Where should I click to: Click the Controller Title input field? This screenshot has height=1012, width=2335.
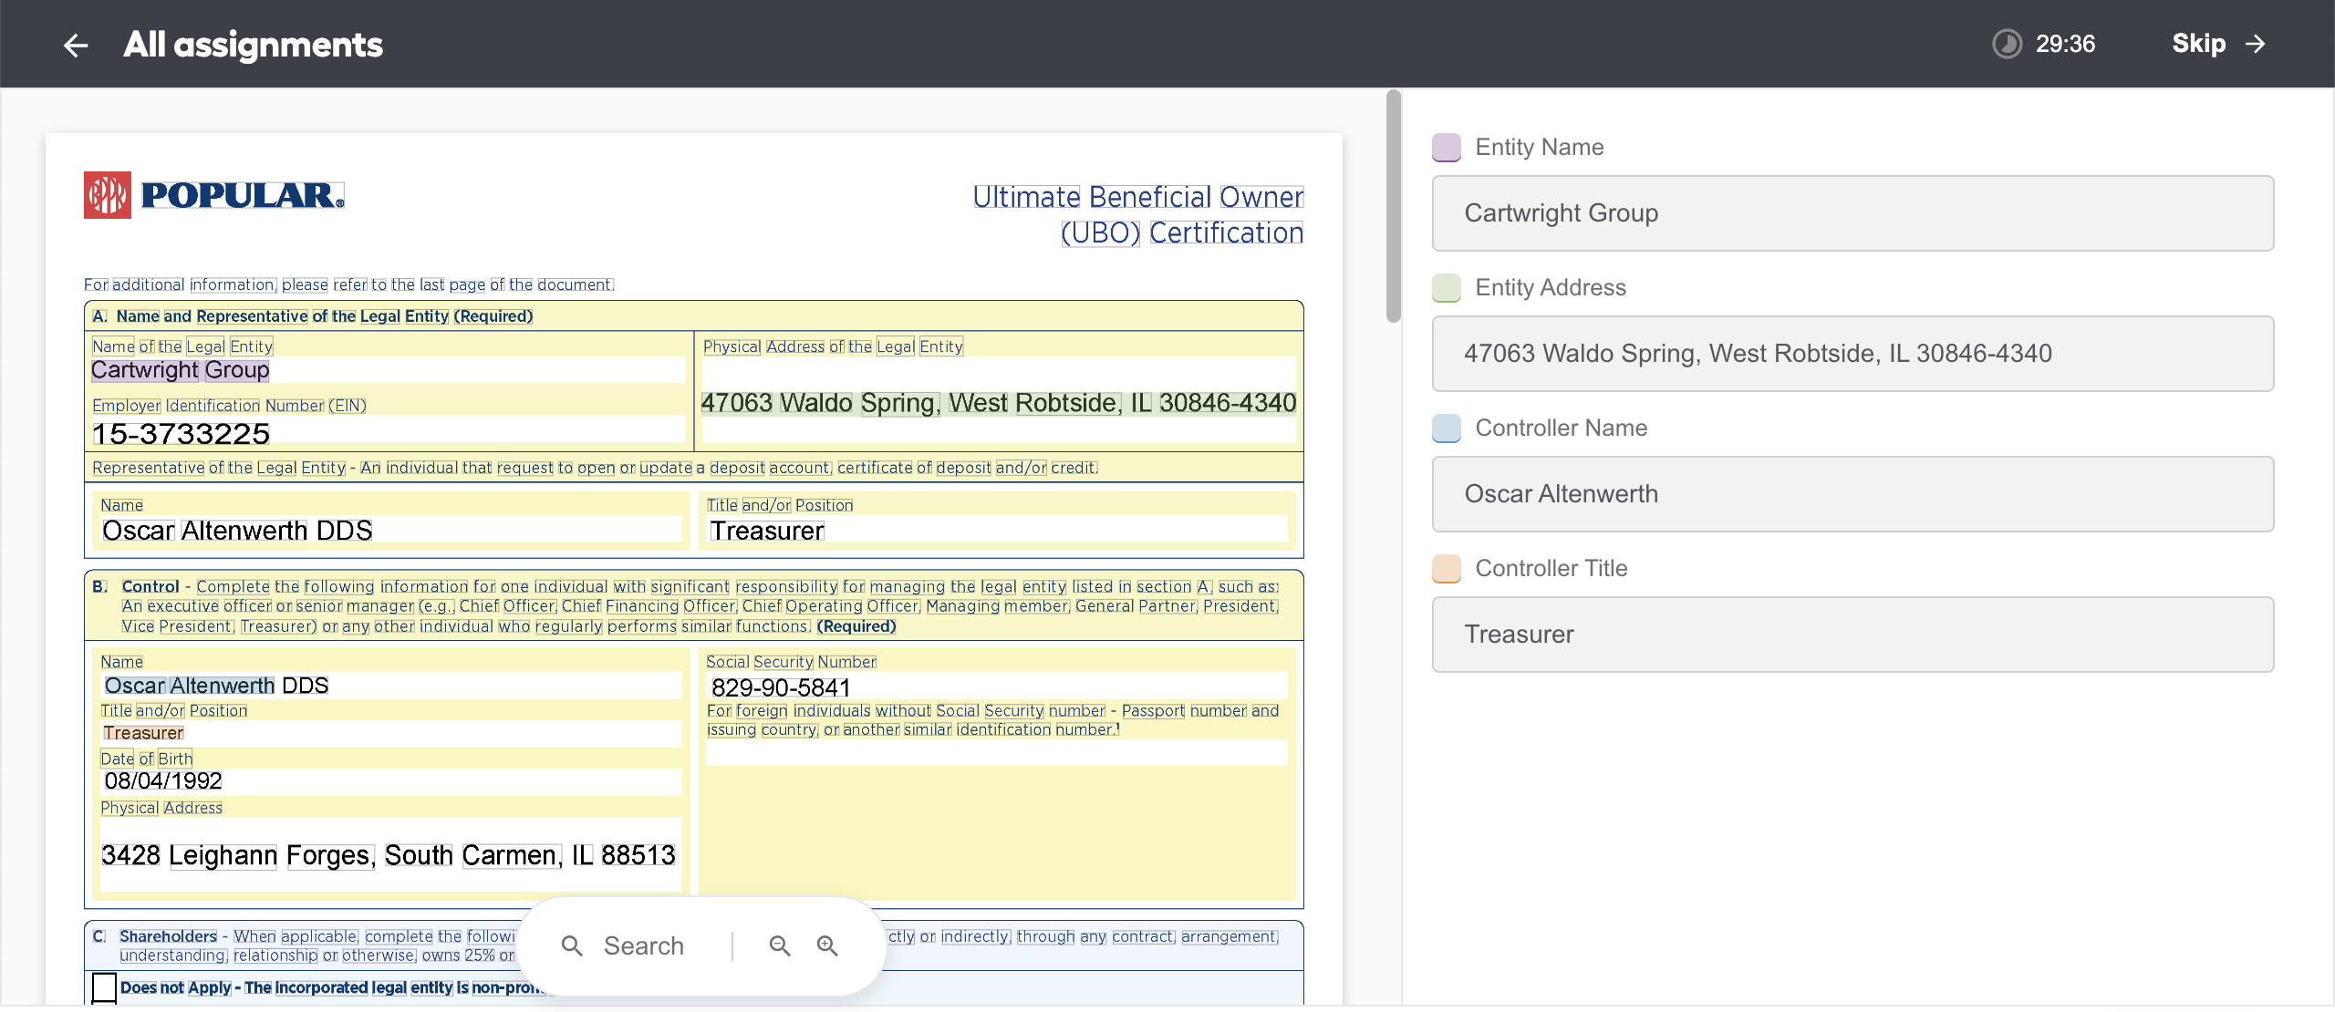[1852, 635]
